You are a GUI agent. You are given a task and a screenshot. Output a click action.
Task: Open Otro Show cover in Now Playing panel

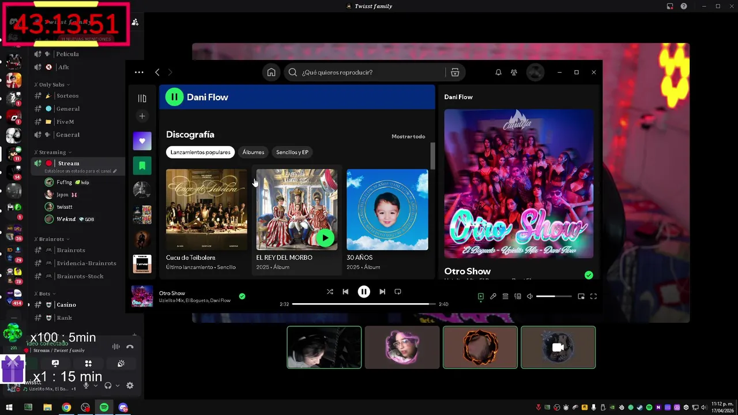(519, 184)
